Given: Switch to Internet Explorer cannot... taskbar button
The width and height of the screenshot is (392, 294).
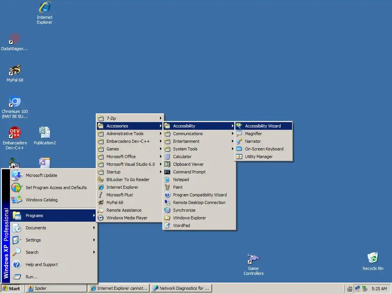Looking at the screenshot, I should [x=119, y=289].
